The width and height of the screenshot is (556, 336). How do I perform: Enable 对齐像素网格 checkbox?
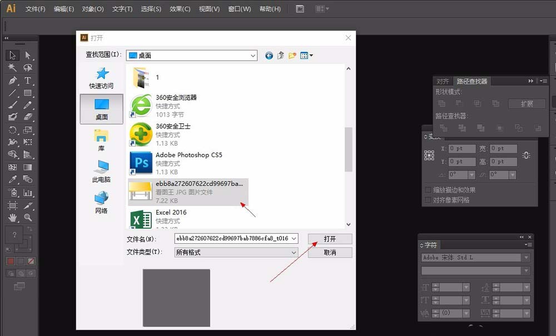pos(428,200)
